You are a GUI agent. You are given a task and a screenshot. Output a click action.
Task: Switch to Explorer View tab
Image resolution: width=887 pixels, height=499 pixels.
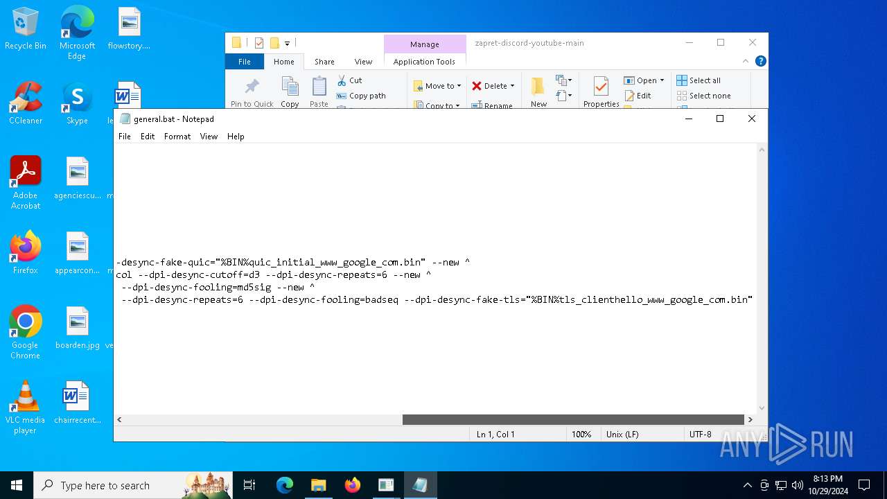[363, 62]
